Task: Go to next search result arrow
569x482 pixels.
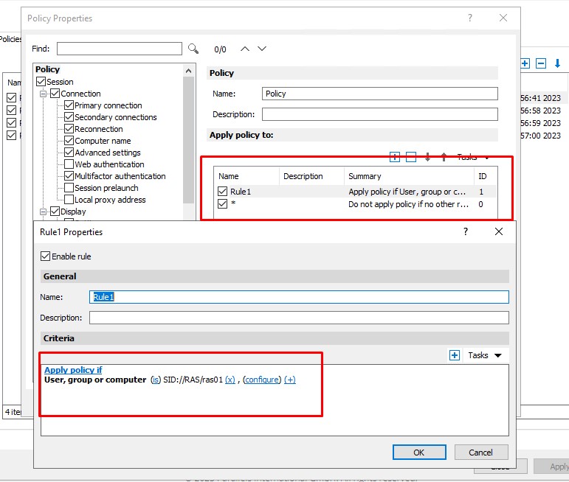Action: pos(261,49)
